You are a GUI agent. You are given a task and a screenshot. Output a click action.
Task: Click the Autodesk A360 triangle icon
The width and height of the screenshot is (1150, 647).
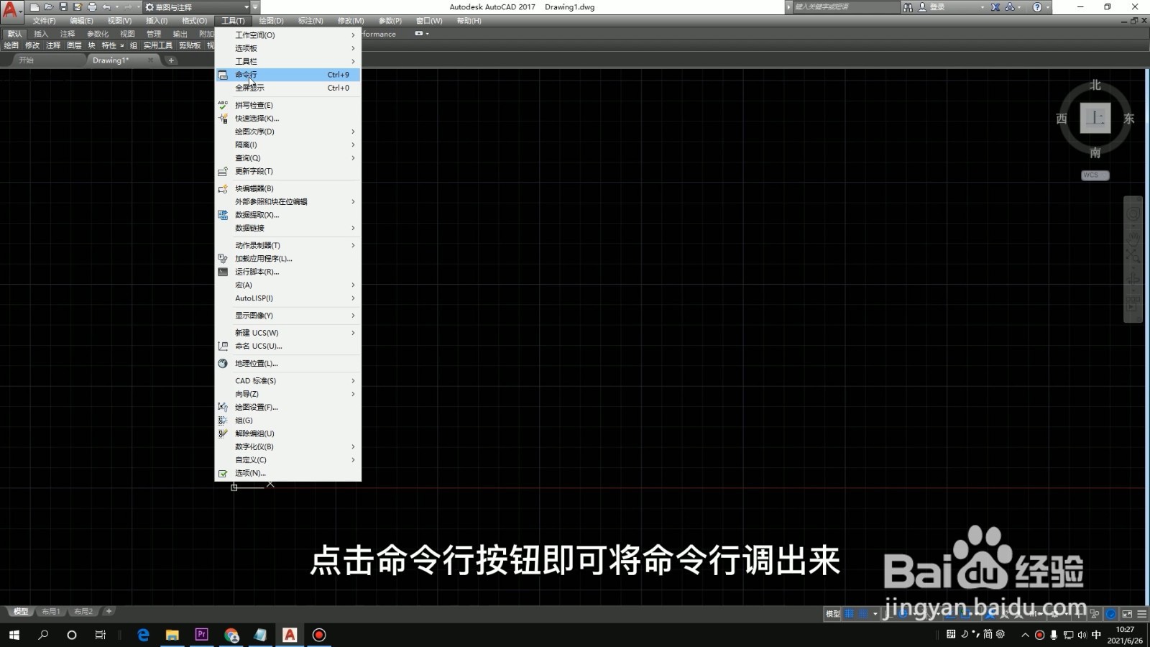coord(1010,6)
